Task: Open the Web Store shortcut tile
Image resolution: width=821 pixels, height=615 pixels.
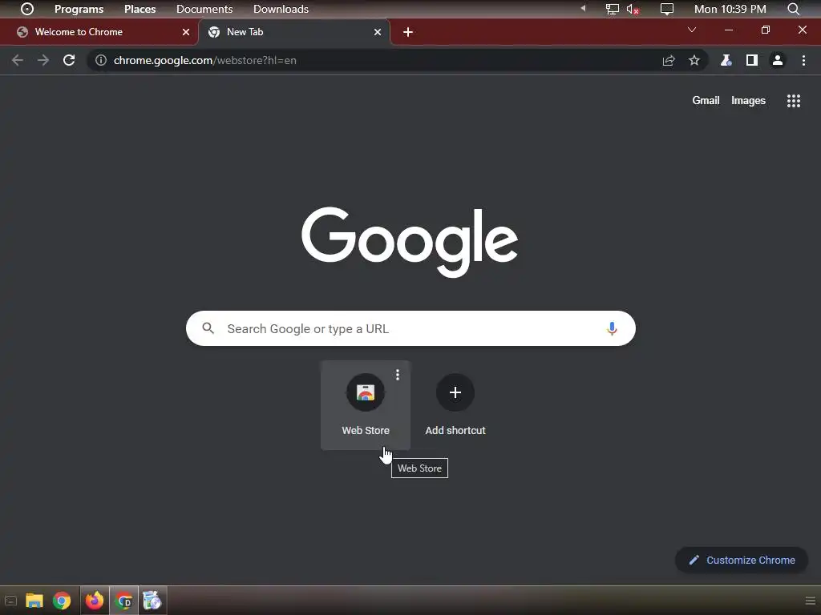Action: (366, 404)
